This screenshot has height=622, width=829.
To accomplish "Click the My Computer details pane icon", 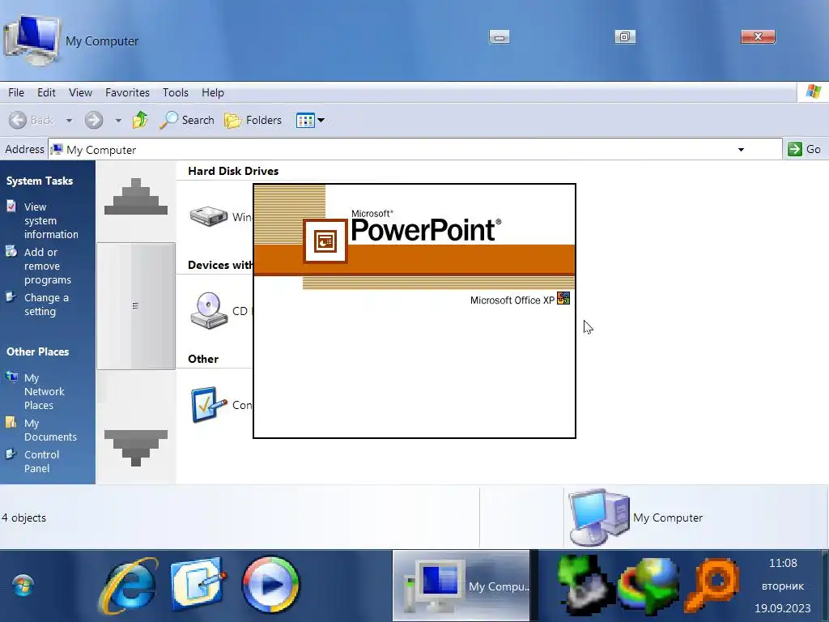I will (598, 518).
